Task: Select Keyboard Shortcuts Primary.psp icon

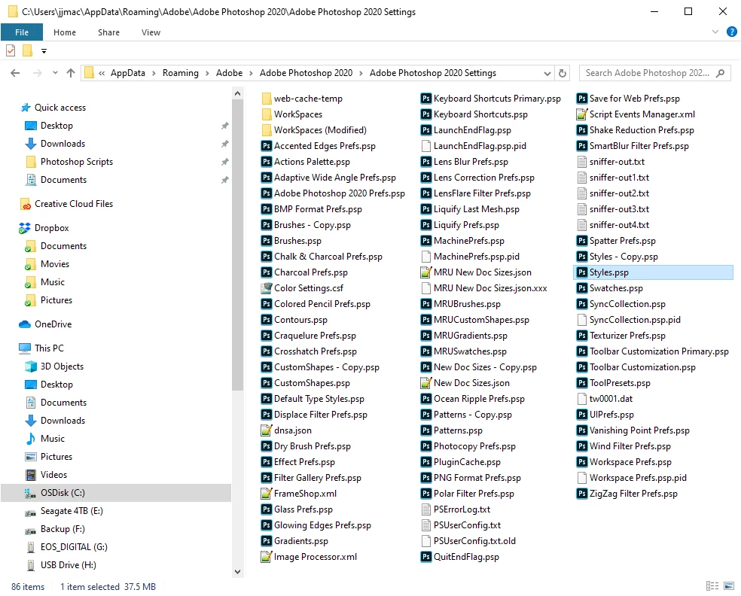Action: (x=426, y=99)
